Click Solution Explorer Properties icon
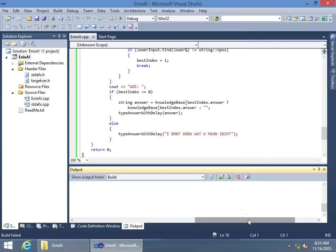Screen dimensions: 336x252 (7, 44)
